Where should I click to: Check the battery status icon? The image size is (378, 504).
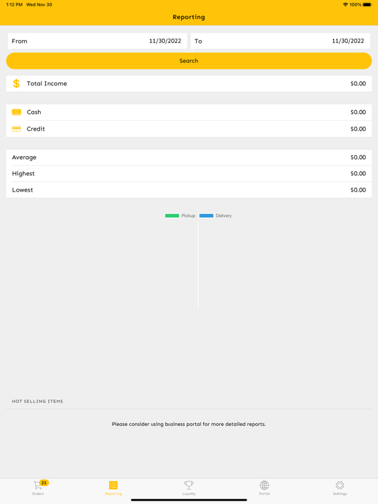(x=367, y=5)
